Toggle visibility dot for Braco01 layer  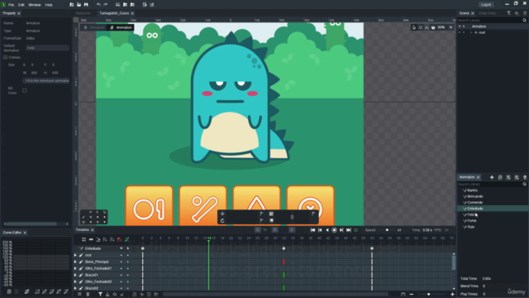click(122, 275)
